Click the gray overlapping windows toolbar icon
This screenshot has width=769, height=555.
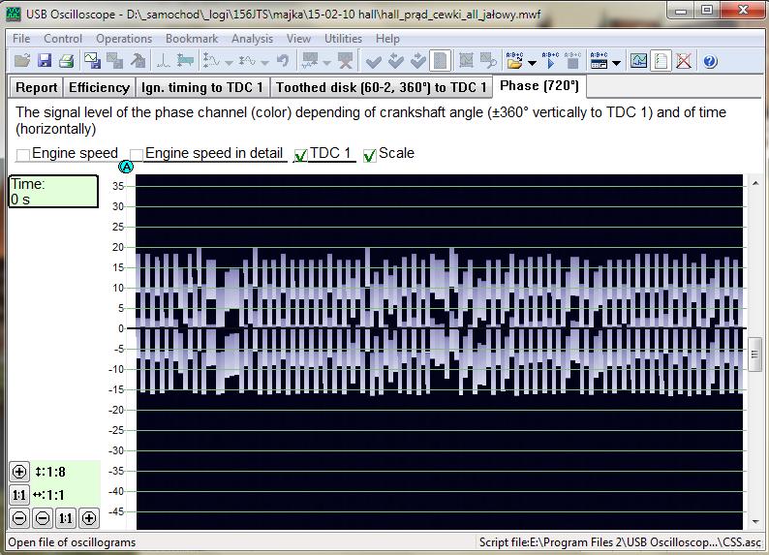coord(114,61)
